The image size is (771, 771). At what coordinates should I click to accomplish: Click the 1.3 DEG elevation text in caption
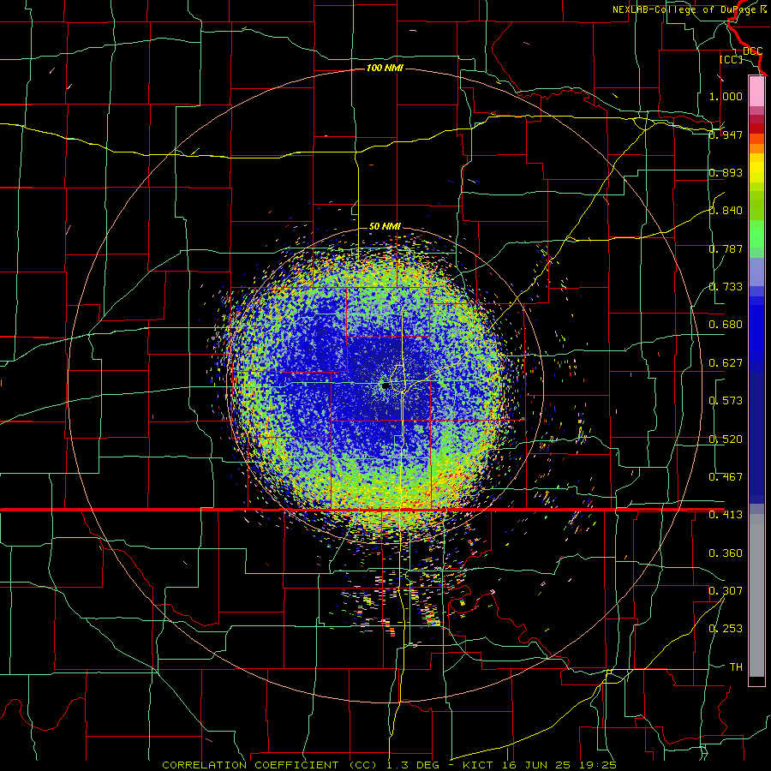[x=412, y=765]
